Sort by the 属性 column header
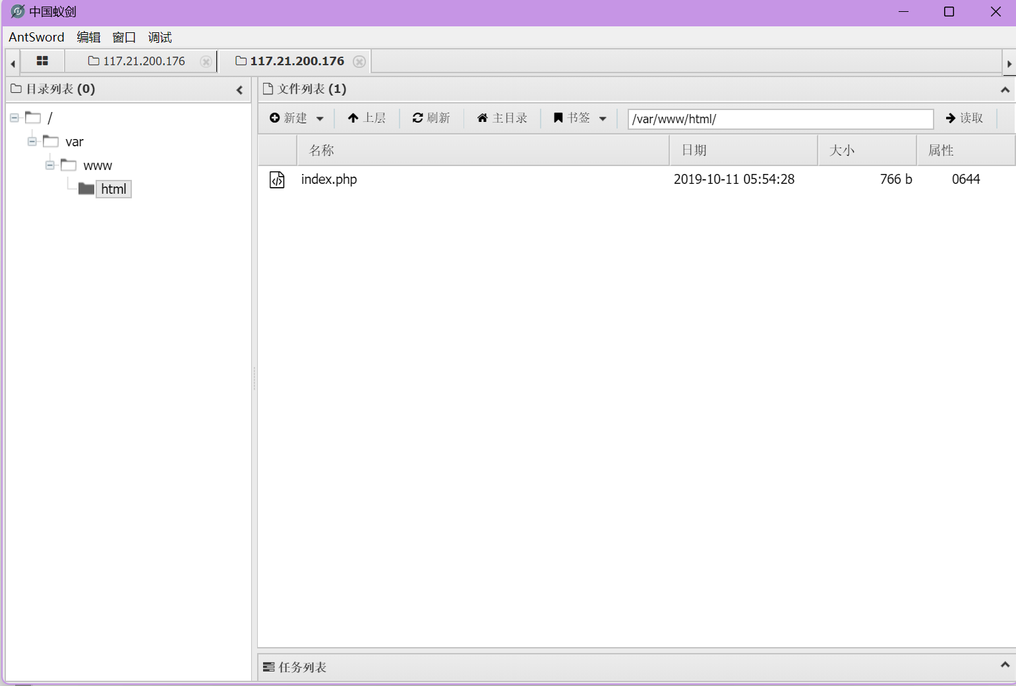The image size is (1016, 686). pyautogui.click(x=966, y=150)
